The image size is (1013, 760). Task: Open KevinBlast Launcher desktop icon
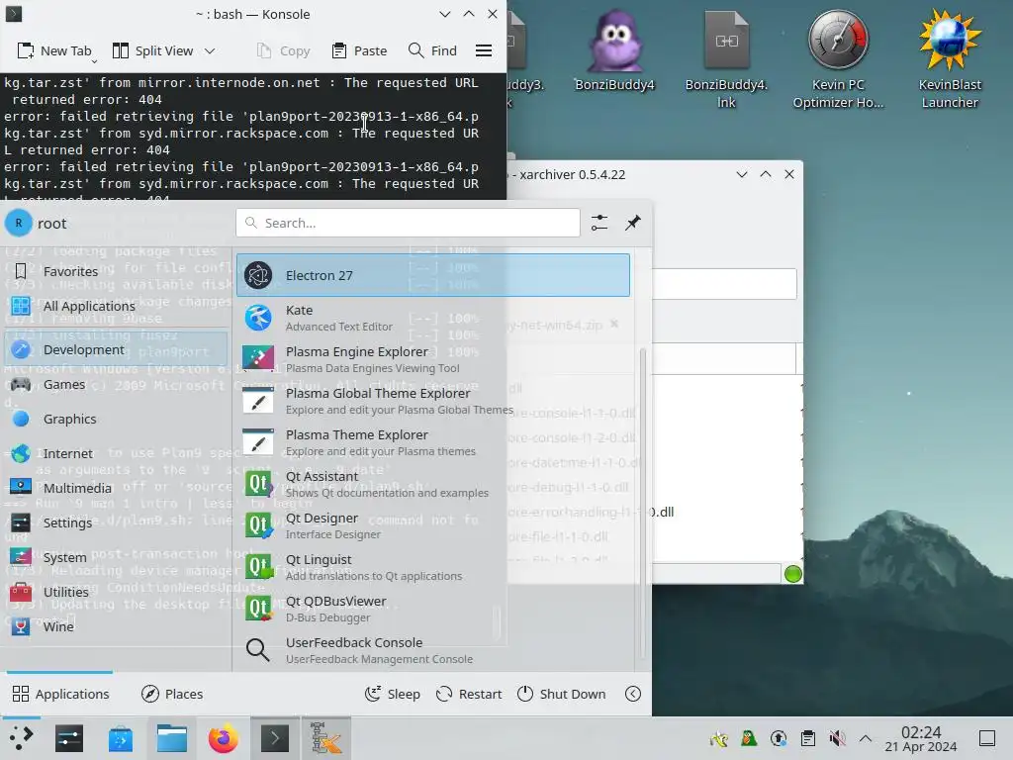pos(950,59)
